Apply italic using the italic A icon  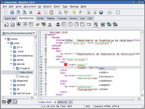(25, 24)
